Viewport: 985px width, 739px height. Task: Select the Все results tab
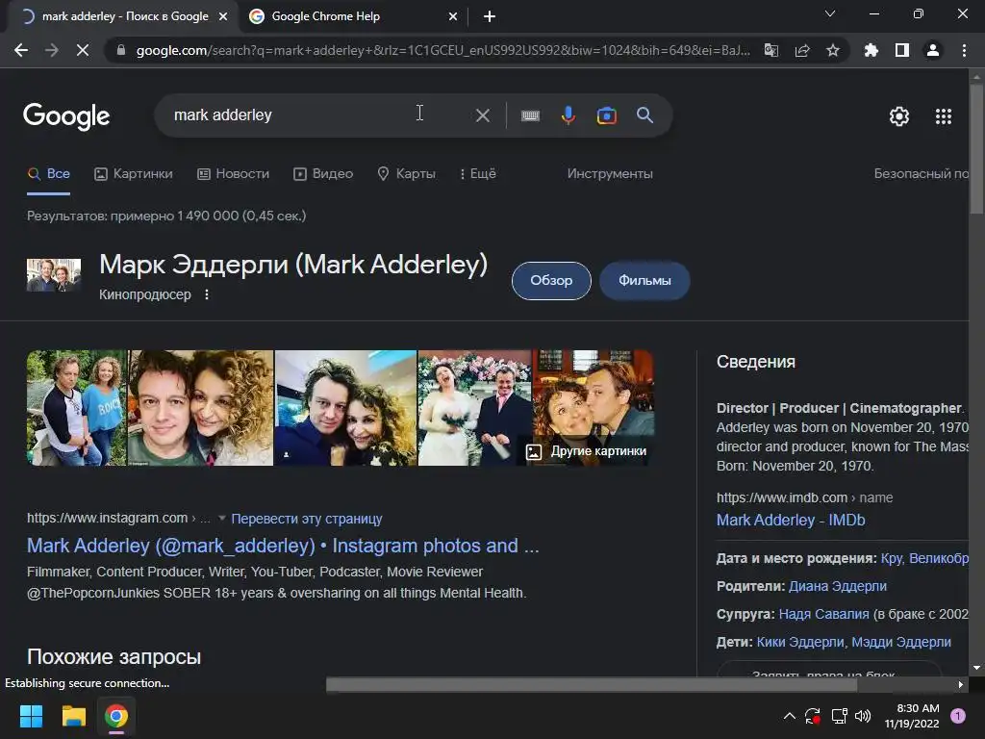click(x=48, y=173)
